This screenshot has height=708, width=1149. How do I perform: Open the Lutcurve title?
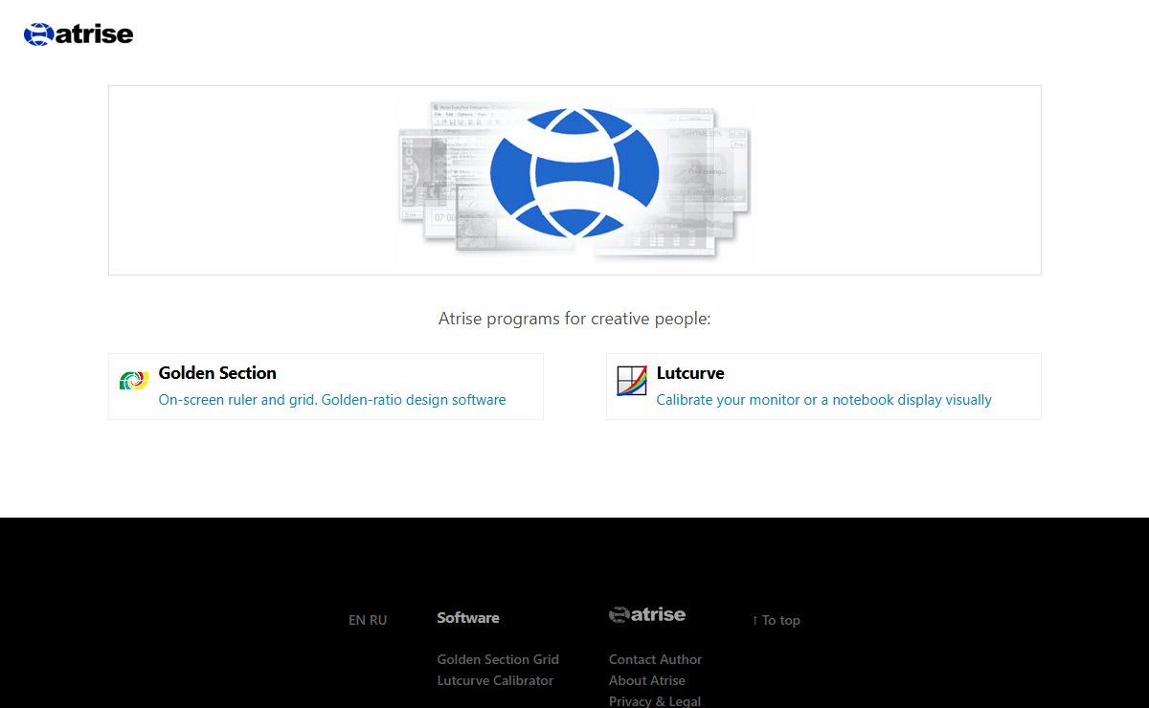tap(690, 373)
